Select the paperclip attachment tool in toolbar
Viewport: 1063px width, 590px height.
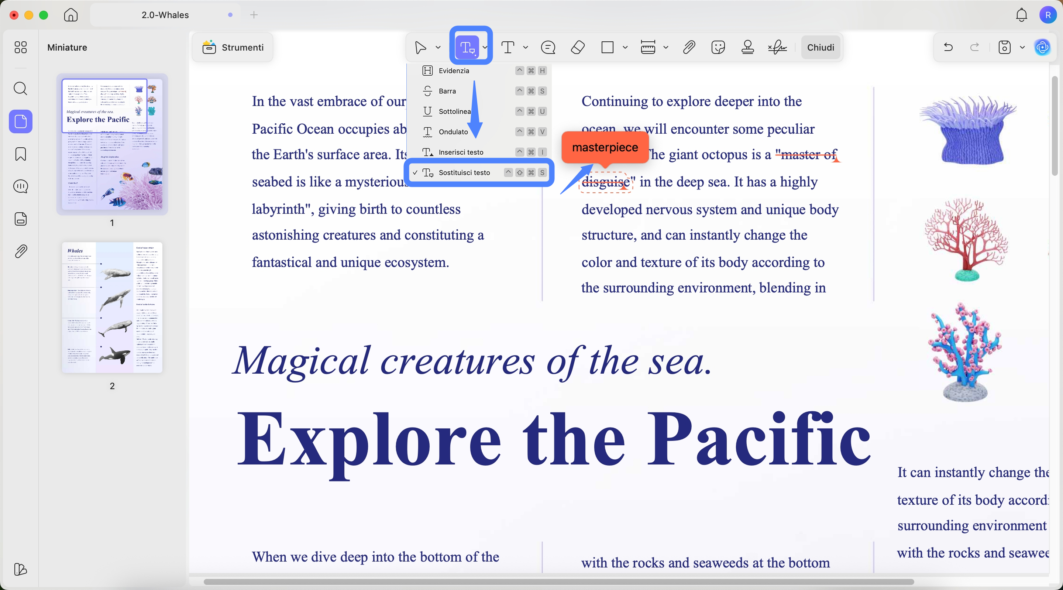tap(689, 48)
